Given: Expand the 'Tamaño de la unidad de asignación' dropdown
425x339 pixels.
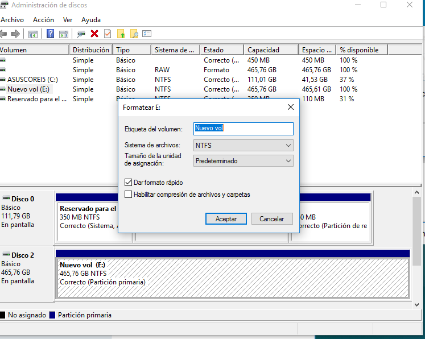Looking at the screenshot, I should (244, 161).
